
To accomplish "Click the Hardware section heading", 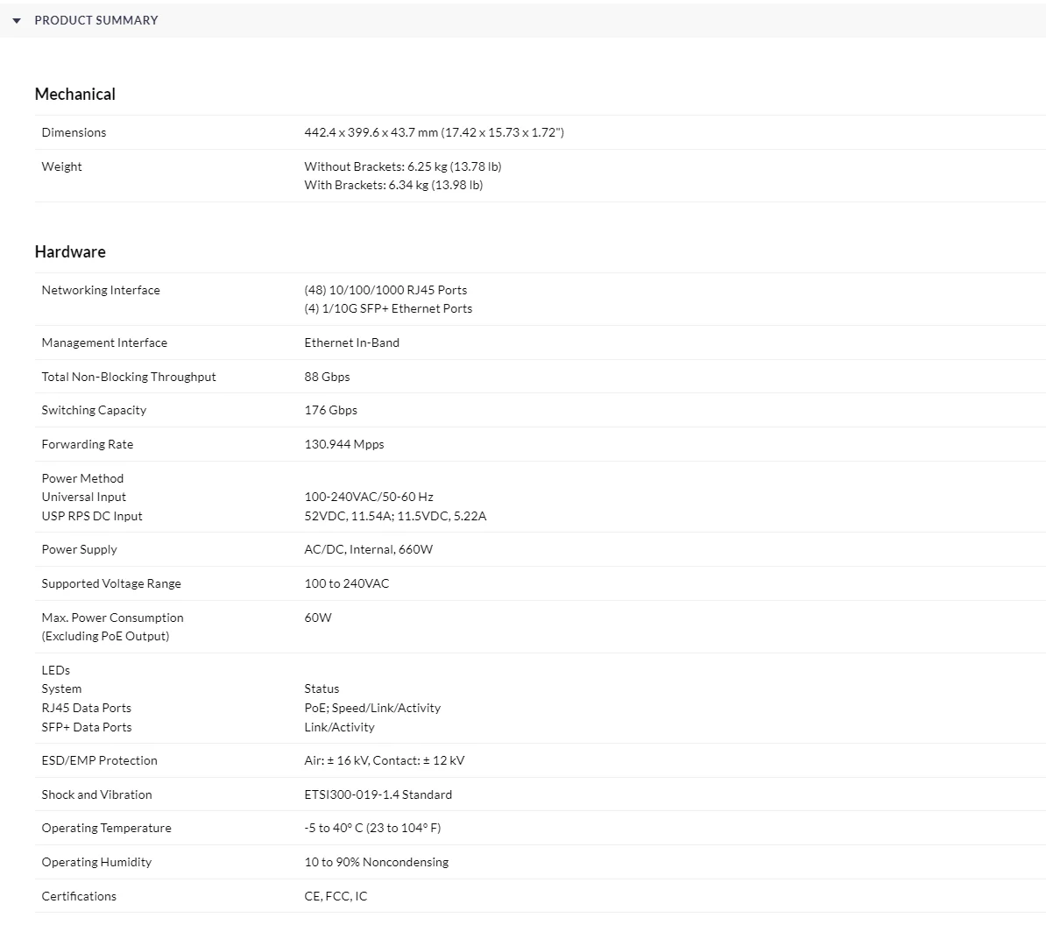I will (x=70, y=251).
